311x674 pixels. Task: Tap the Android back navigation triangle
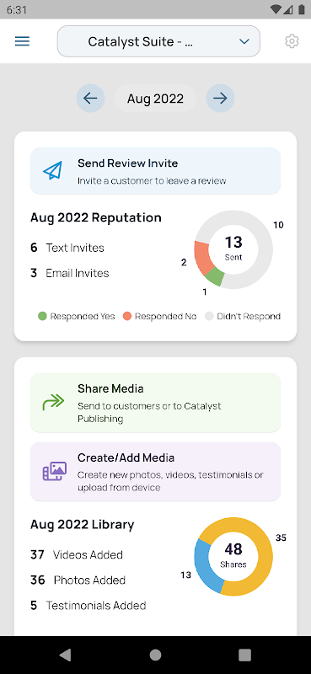[66, 655]
